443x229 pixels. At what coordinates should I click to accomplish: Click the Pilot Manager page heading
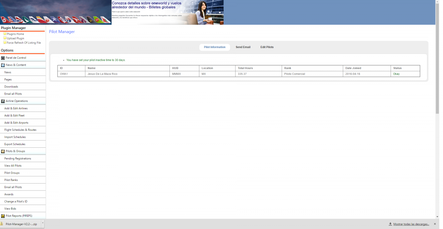tap(62, 32)
